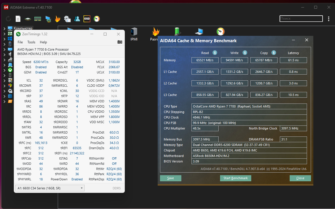
Task: Click the ZenTimings green pulse logo icon
Action: (18, 34)
